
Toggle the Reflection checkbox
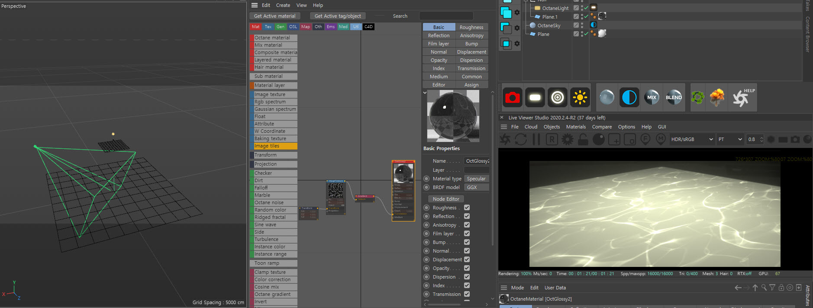[467, 216]
